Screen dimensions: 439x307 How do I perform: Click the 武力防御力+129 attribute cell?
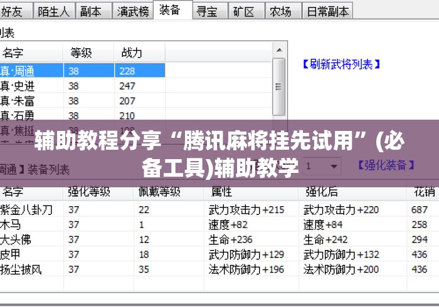click(246, 254)
